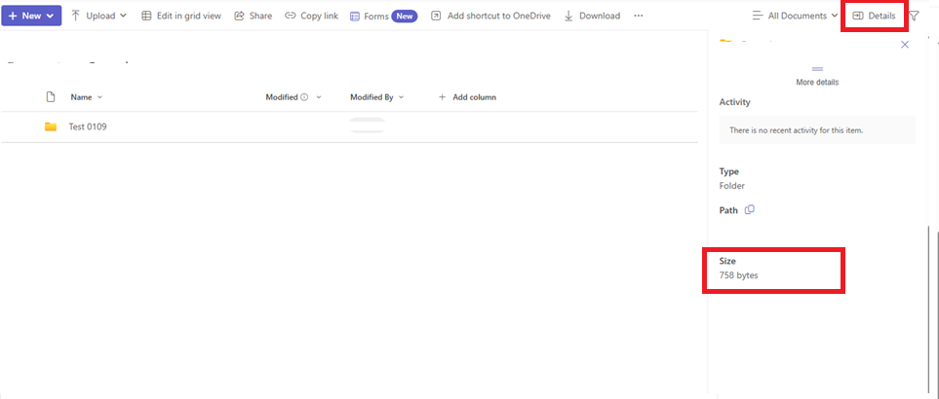Image resolution: width=939 pixels, height=399 pixels.
Task: Click the details pane scrollbar
Action: point(929,310)
